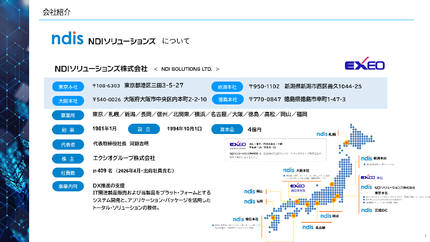Click the founding date 1981年1月

click(x=104, y=129)
